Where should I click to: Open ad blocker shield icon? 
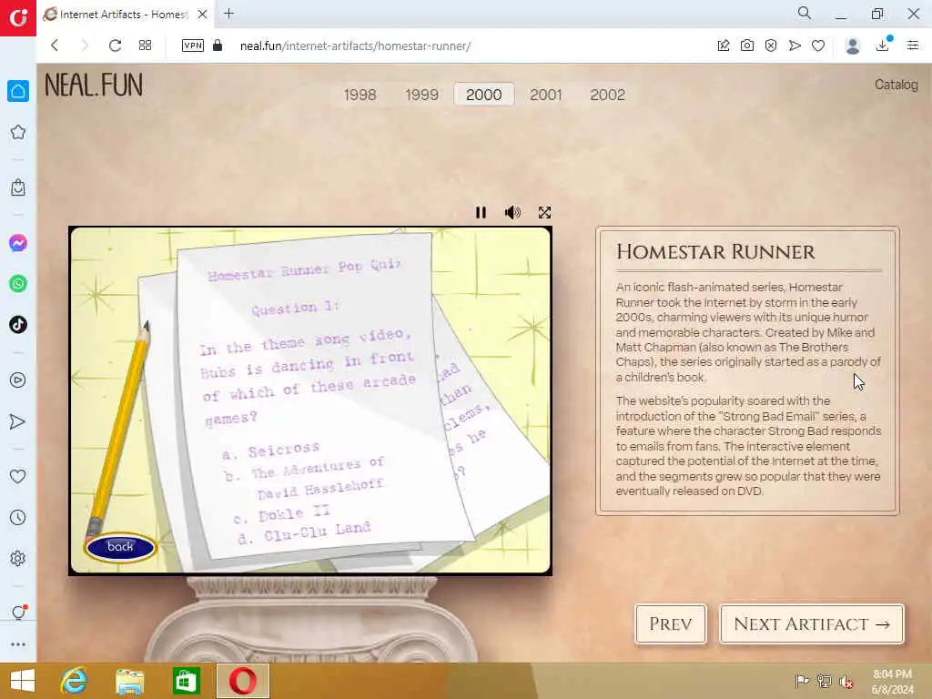coord(771,46)
